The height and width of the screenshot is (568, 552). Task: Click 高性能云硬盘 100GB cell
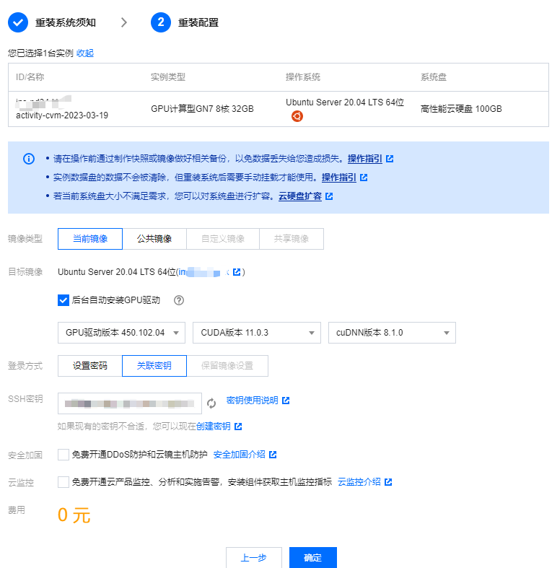[x=461, y=109]
